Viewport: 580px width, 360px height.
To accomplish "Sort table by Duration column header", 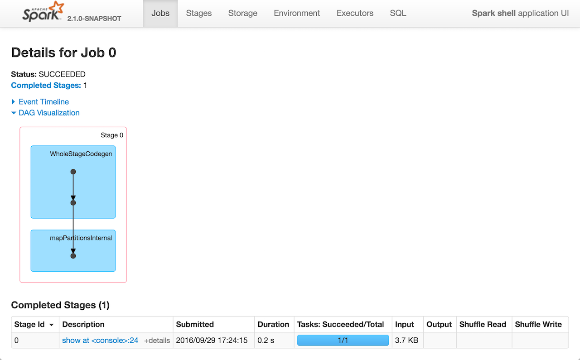I will (x=273, y=324).
